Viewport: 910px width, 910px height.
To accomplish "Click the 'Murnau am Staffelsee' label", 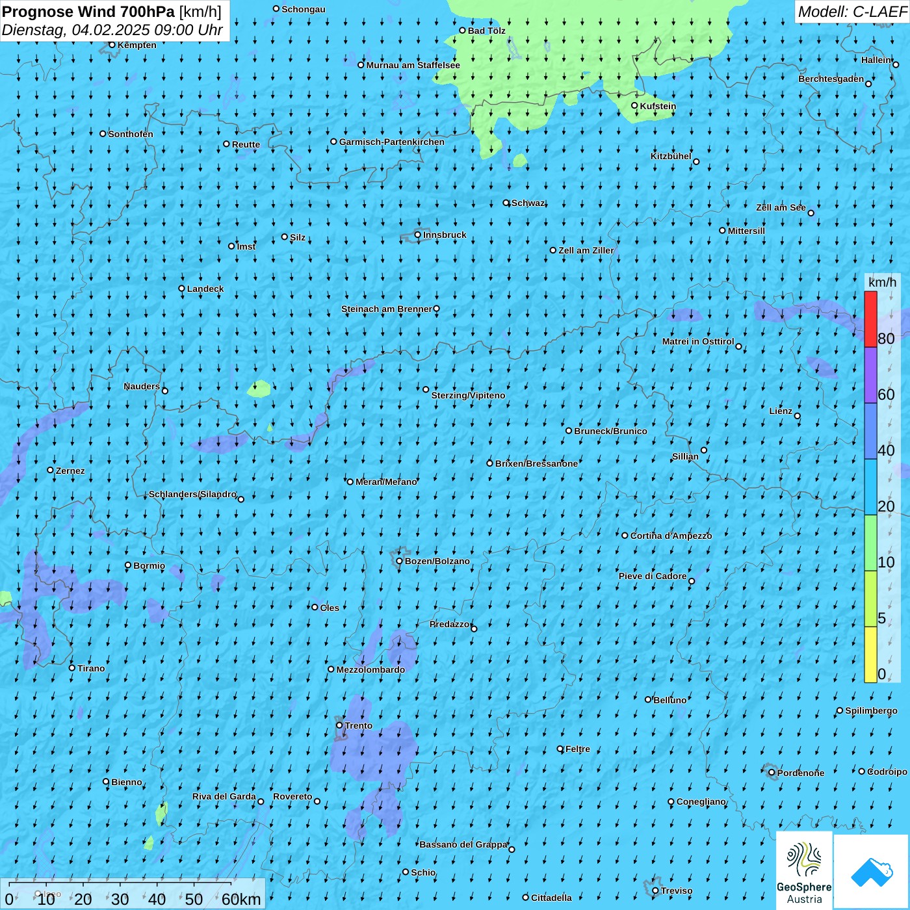I will tap(413, 65).
